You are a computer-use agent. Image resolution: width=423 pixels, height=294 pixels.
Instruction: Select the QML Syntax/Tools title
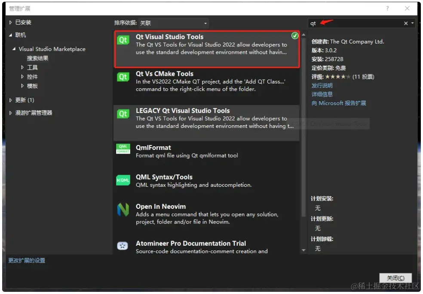[164, 177]
